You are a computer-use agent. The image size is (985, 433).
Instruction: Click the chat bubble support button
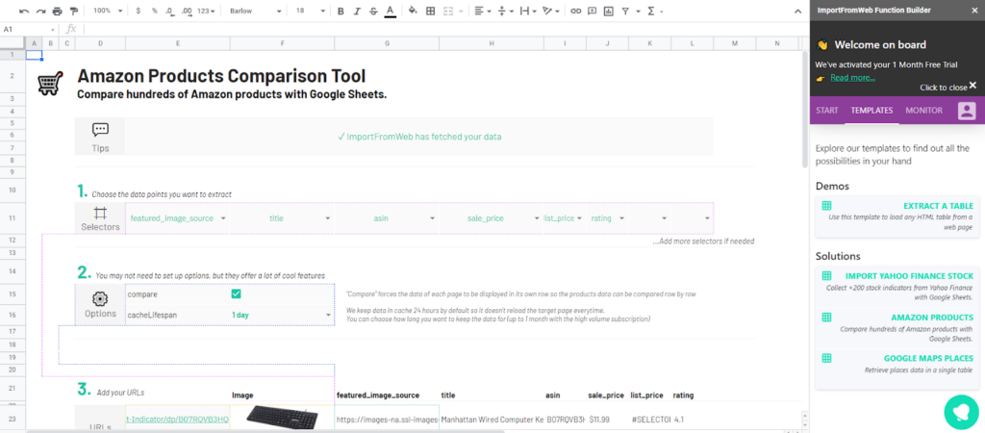pos(960,411)
